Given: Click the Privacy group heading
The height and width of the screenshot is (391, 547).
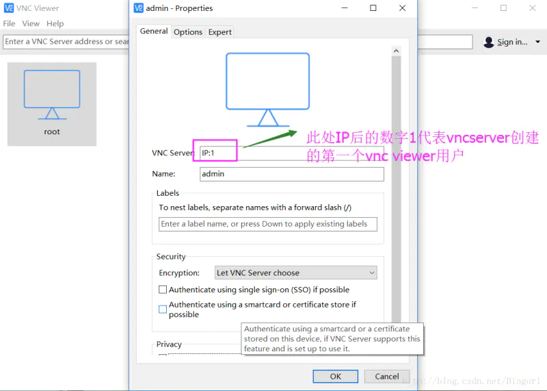Looking at the screenshot, I should coord(169,344).
